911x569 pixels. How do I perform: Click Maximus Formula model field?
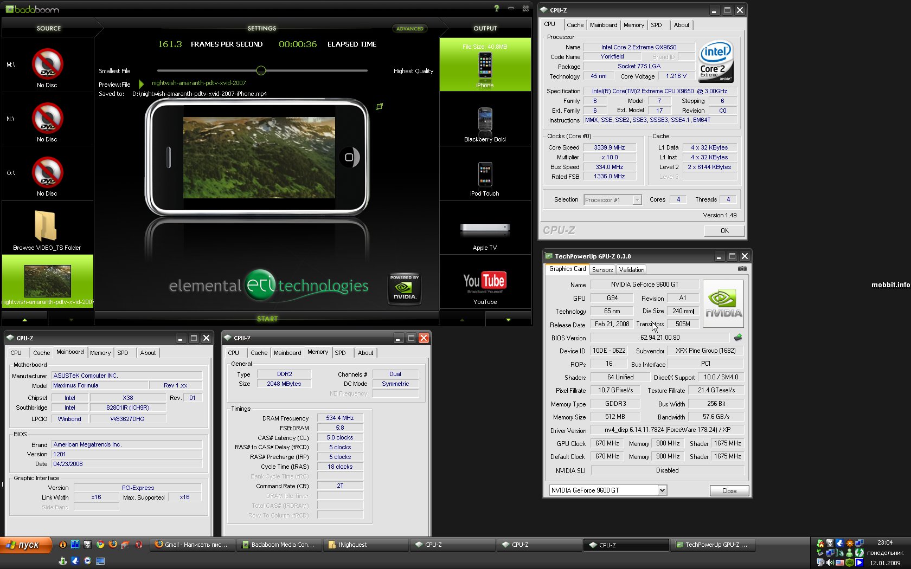pyautogui.click(x=100, y=386)
